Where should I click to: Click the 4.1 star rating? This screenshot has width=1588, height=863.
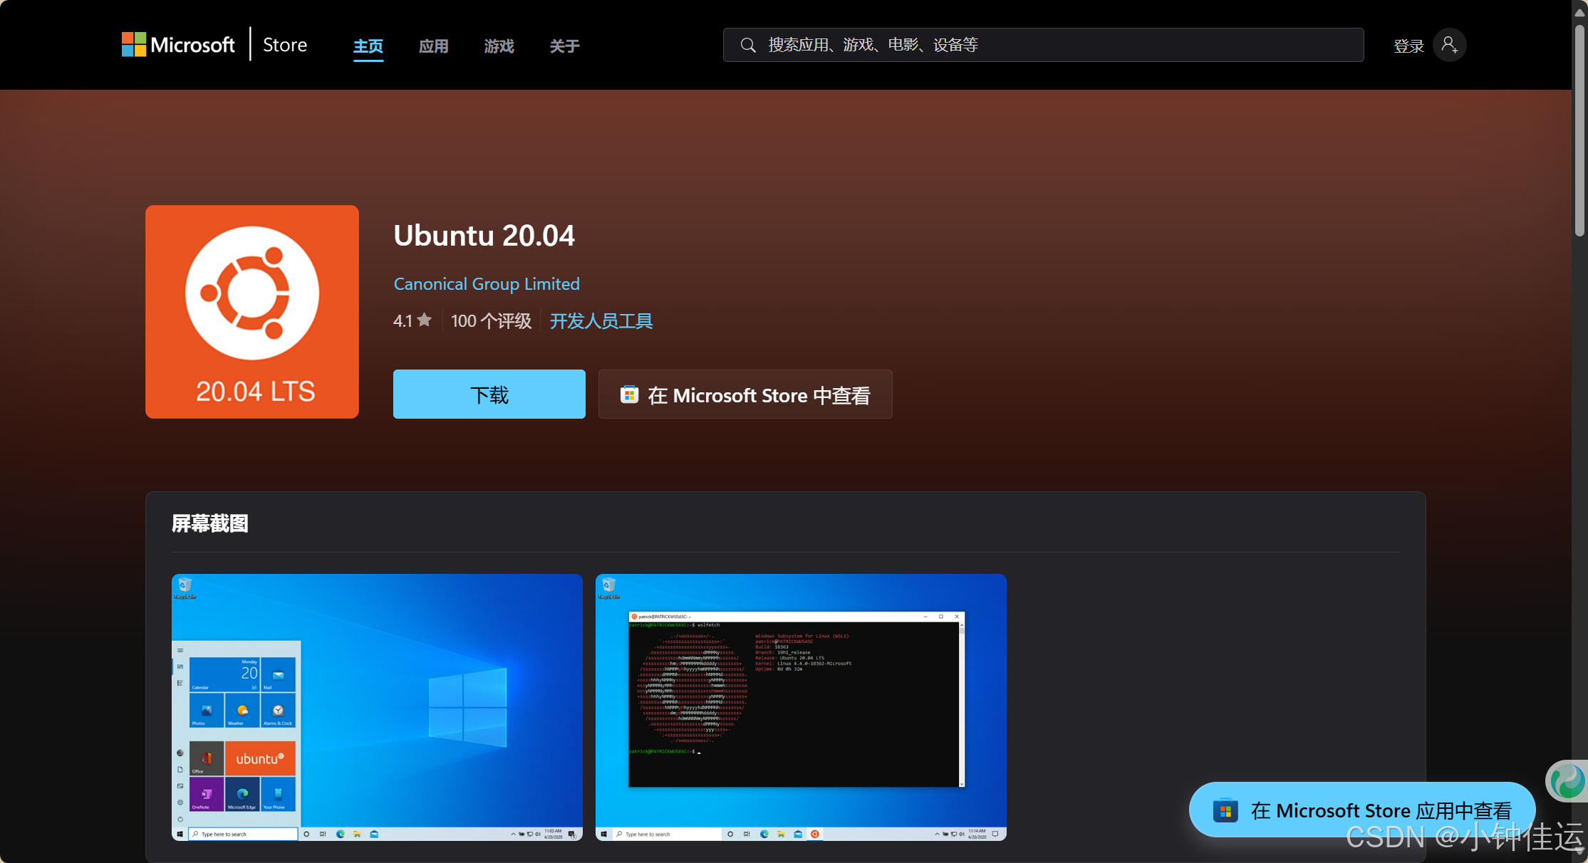[x=412, y=320]
